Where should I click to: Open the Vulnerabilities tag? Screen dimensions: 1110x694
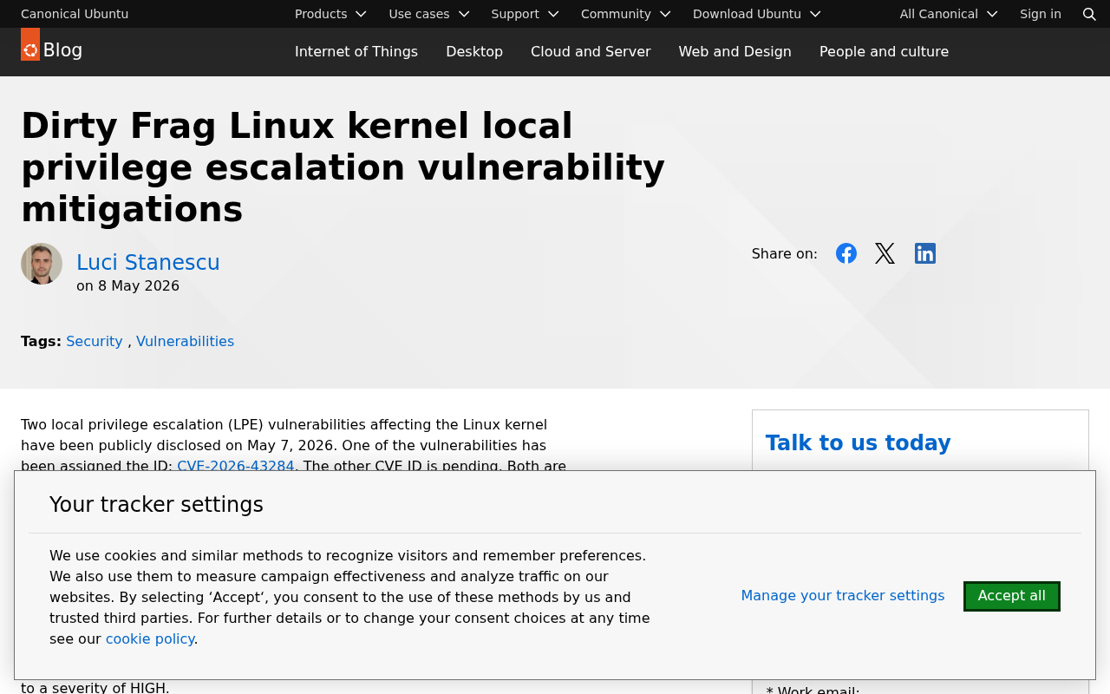click(x=185, y=341)
